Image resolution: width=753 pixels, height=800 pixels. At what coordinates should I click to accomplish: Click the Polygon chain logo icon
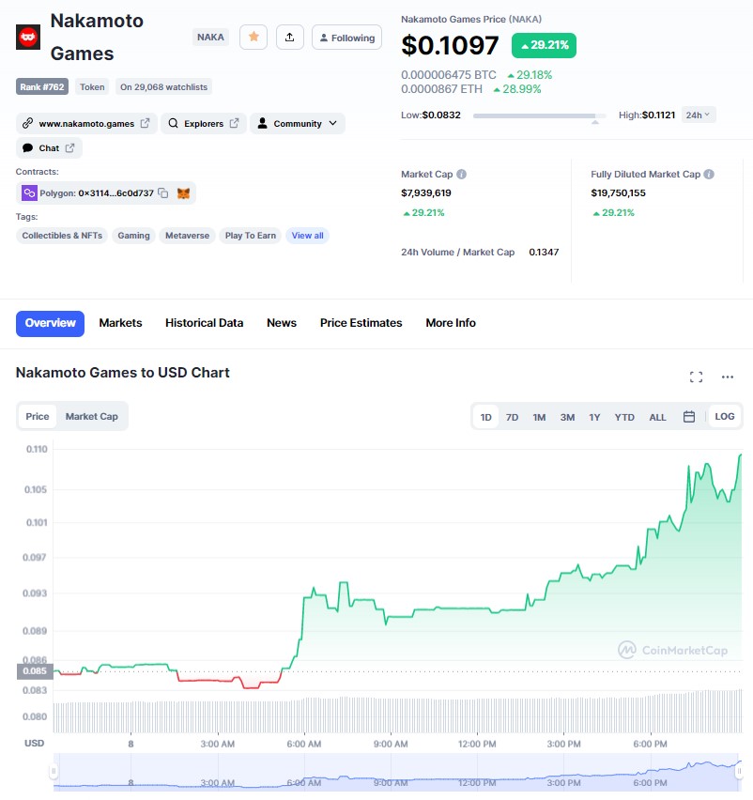pos(29,192)
